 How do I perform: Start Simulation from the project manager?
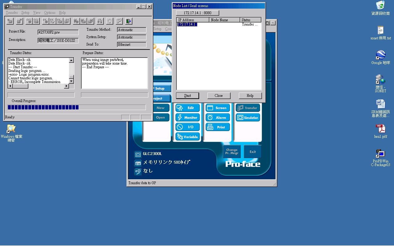click(248, 117)
